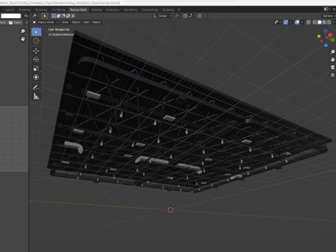
Task: Click the tweak select arrow icon in header
Action: [45, 16]
